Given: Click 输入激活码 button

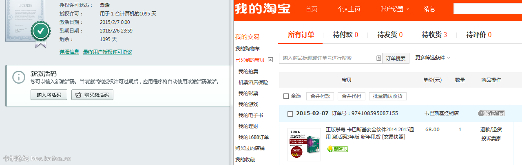Looking at the screenshot, I should [49, 95].
